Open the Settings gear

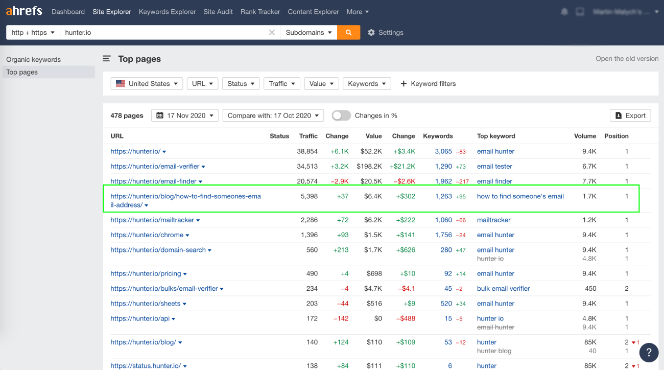[x=386, y=32]
